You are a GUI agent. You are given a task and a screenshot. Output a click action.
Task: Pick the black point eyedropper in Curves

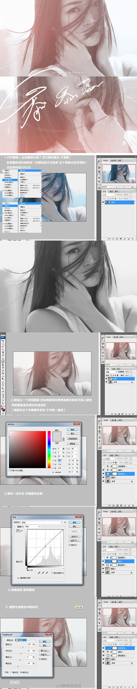click(39, 573)
